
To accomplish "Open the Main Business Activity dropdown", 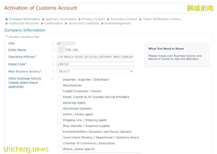I will [95, 71].
